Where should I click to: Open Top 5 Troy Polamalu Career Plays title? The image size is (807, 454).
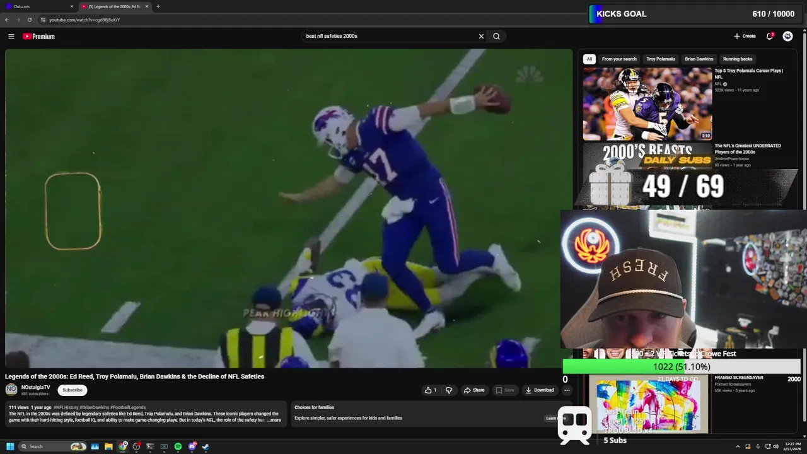tap(748, 74)
